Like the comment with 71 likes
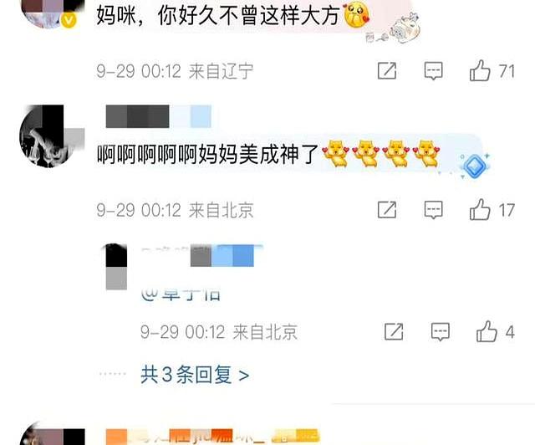This screenshot has height=445, width=535. (x=480, y=71)
